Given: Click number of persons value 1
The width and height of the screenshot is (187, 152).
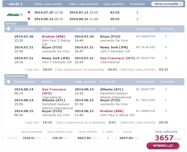Looking at the screenshot, I should coord(108,138).
